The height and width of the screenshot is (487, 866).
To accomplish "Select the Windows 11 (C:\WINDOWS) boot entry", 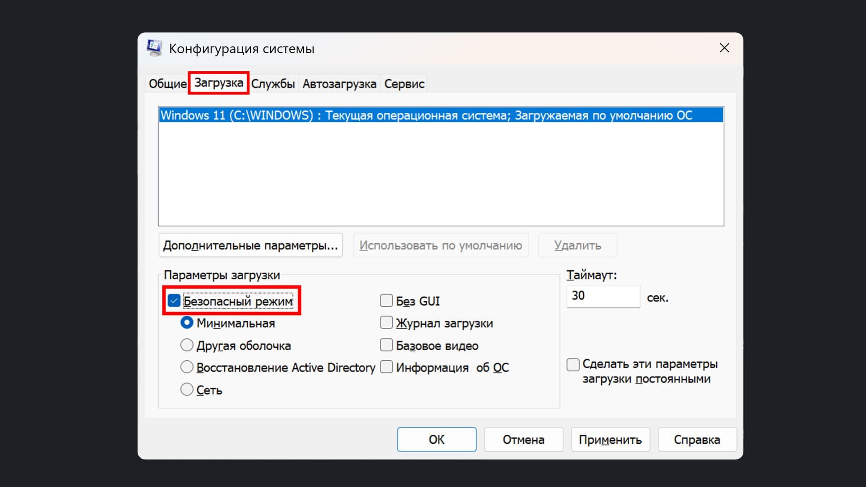I will (x=441, y=115).
